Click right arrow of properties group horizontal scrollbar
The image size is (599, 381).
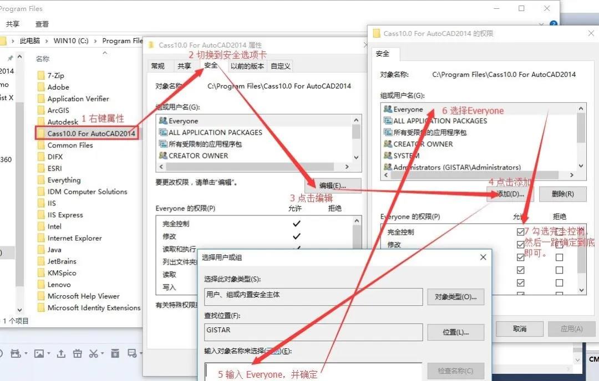(x=347, y=167)
